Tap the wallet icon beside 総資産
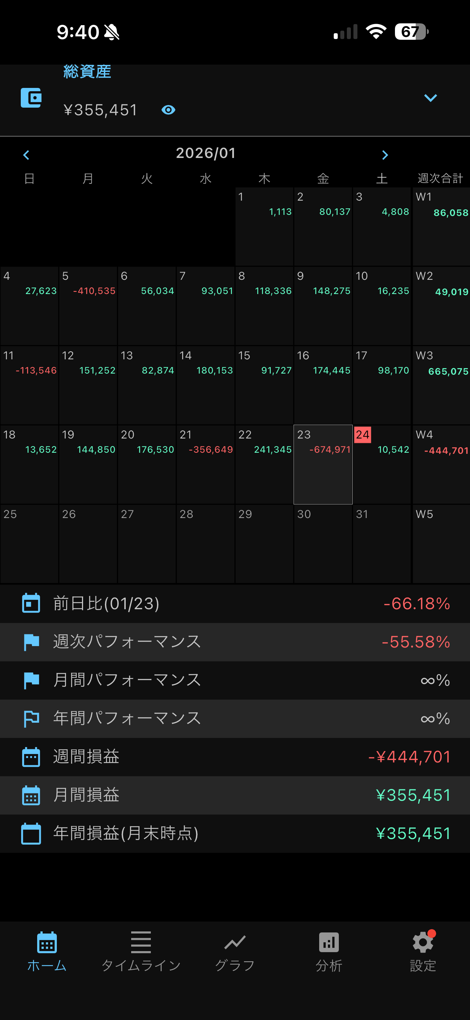470x1020 pixels. coord(31,98)
